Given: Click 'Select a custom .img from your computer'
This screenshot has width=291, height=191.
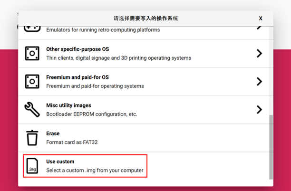Looking at the screenshot, I should pyautogui.click(x=95, y=170).
